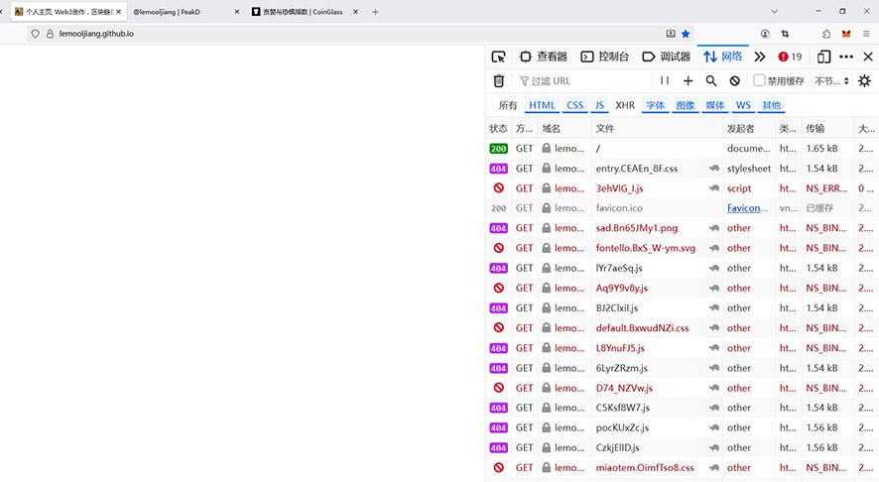
Task: Click the 过滤 URL filter field
Action: (x=585, y=81)
